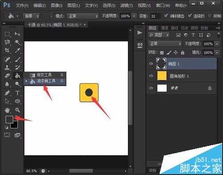
Task: Toggle lock image pixels
Action: point(169,53)
